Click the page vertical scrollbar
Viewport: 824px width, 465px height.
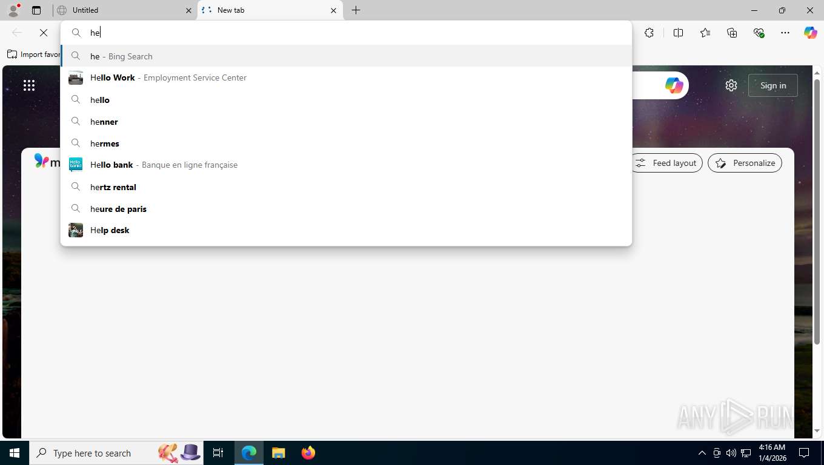tap(817, 212)
